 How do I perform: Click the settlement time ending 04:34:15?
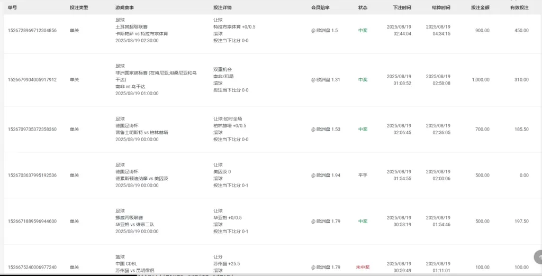(x=438, y=30)
